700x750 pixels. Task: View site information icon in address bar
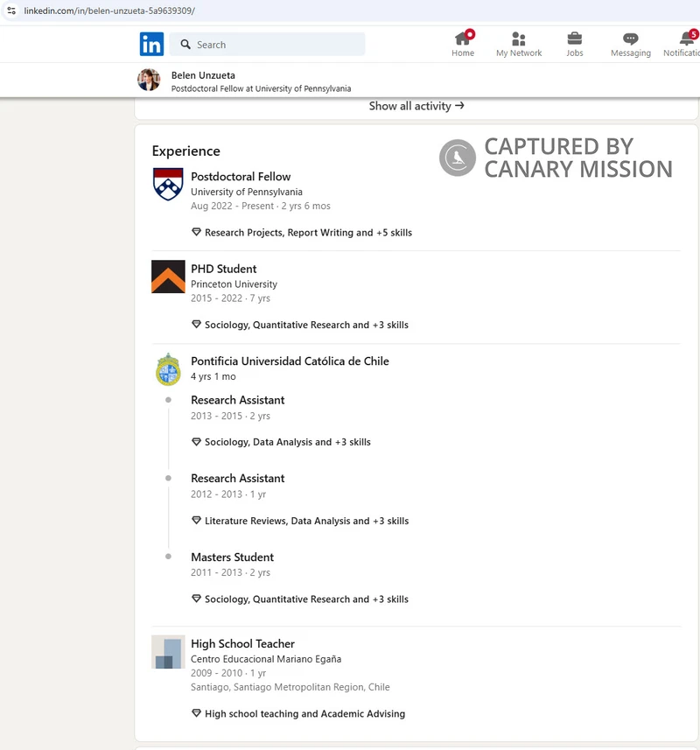(x=11, y=11)
